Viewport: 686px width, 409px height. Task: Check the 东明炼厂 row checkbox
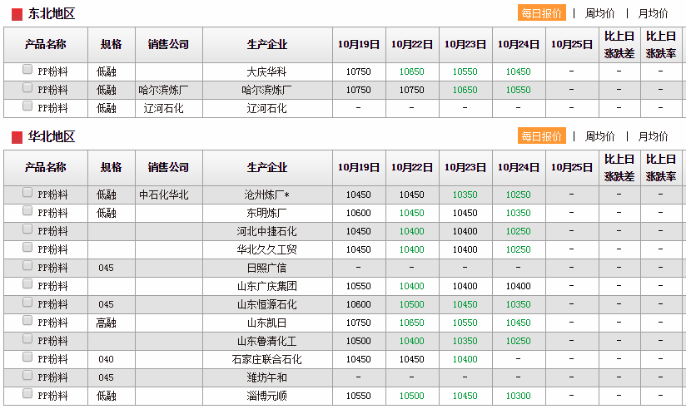27,210
